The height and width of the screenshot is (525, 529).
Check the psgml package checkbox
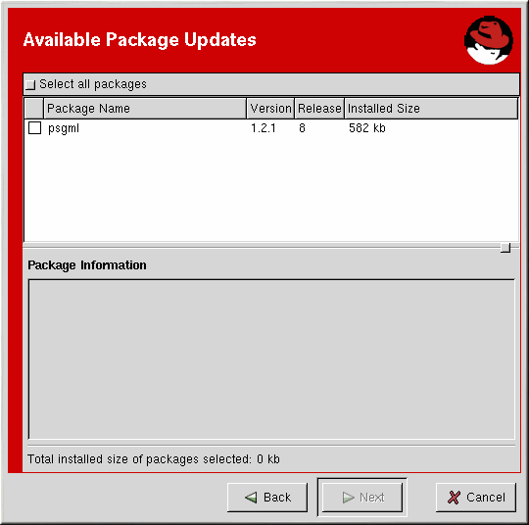34,128
